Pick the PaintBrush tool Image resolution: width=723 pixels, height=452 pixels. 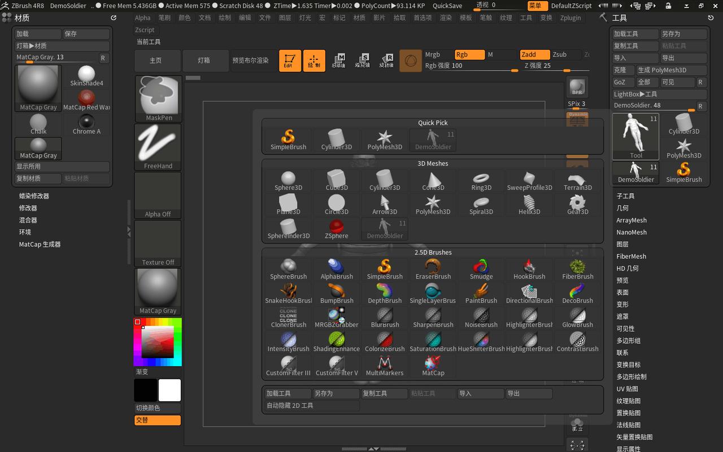click(x=481, y=294)
